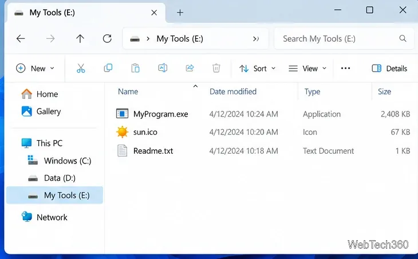The image size is (418, 259).
Task: Click the Cut scissors icon
Action: (x=81, y=69)
